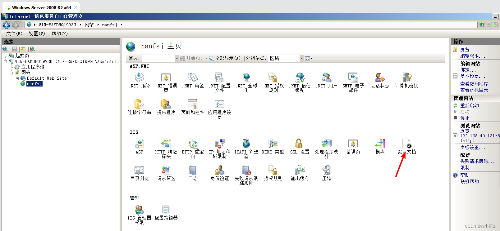The width and height of the screenshot is (500, 231).
Task: Open the MIME 类型 feature
Action: (x=273, y=146)
